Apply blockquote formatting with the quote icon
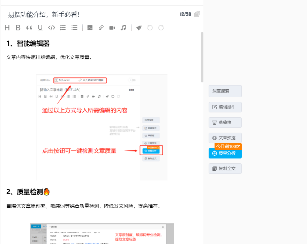The image size is (307, 244). (29, 28)
